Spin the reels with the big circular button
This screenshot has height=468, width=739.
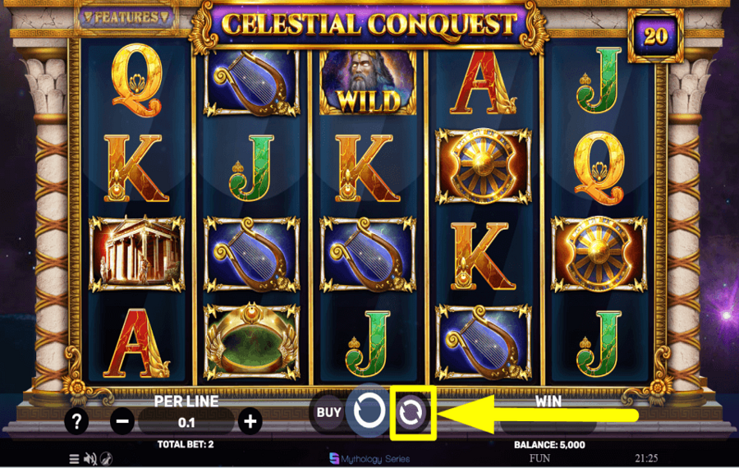tap(369, 411)
